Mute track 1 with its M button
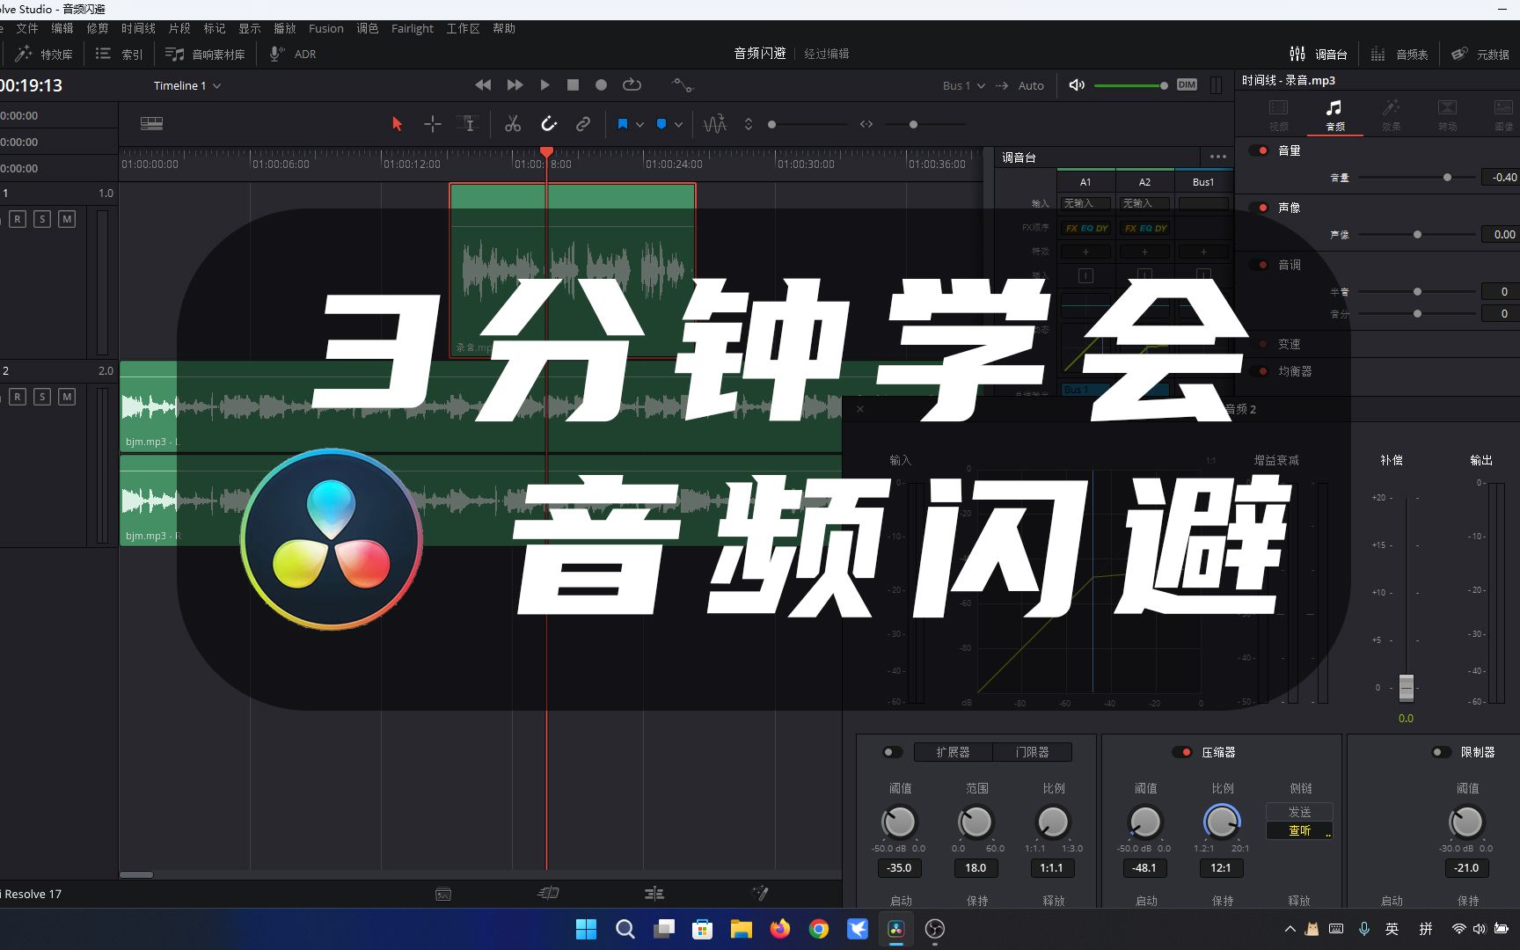 click(x=67, y=219)
